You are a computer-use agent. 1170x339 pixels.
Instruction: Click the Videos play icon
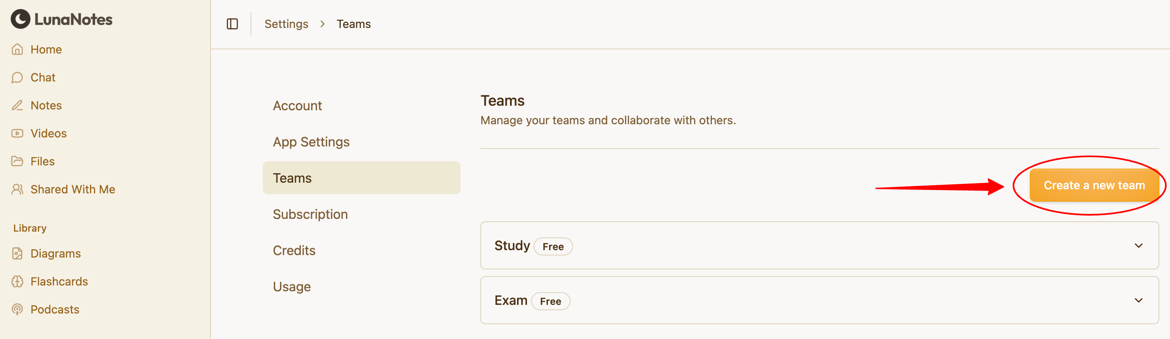point(17,133)
